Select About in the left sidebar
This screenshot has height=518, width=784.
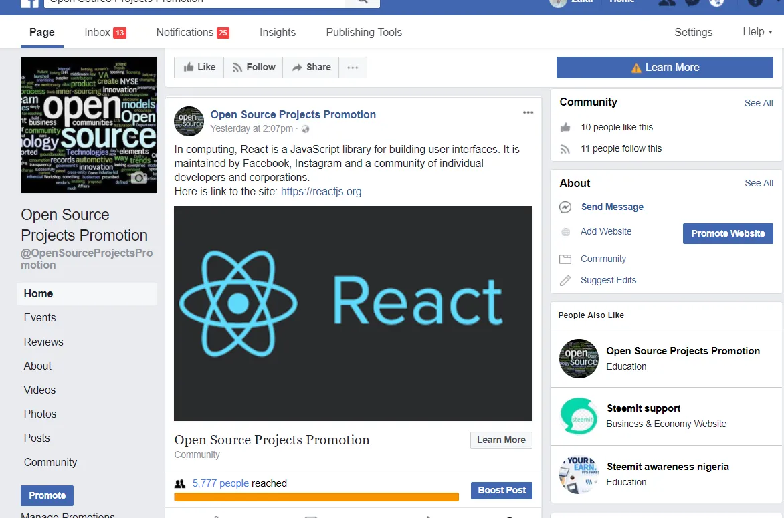click(37, 366)
